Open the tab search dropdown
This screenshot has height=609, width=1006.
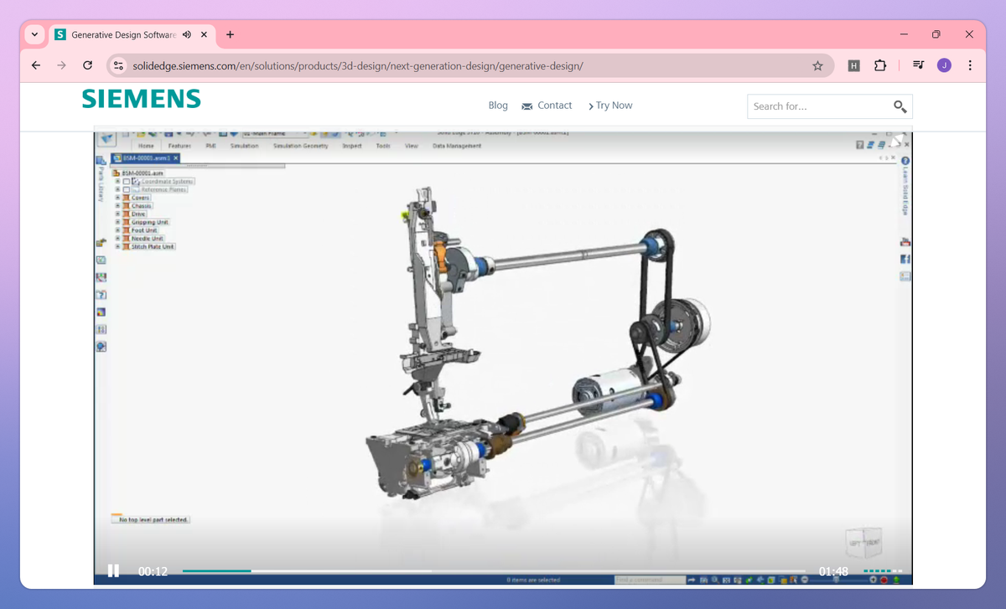34,35
